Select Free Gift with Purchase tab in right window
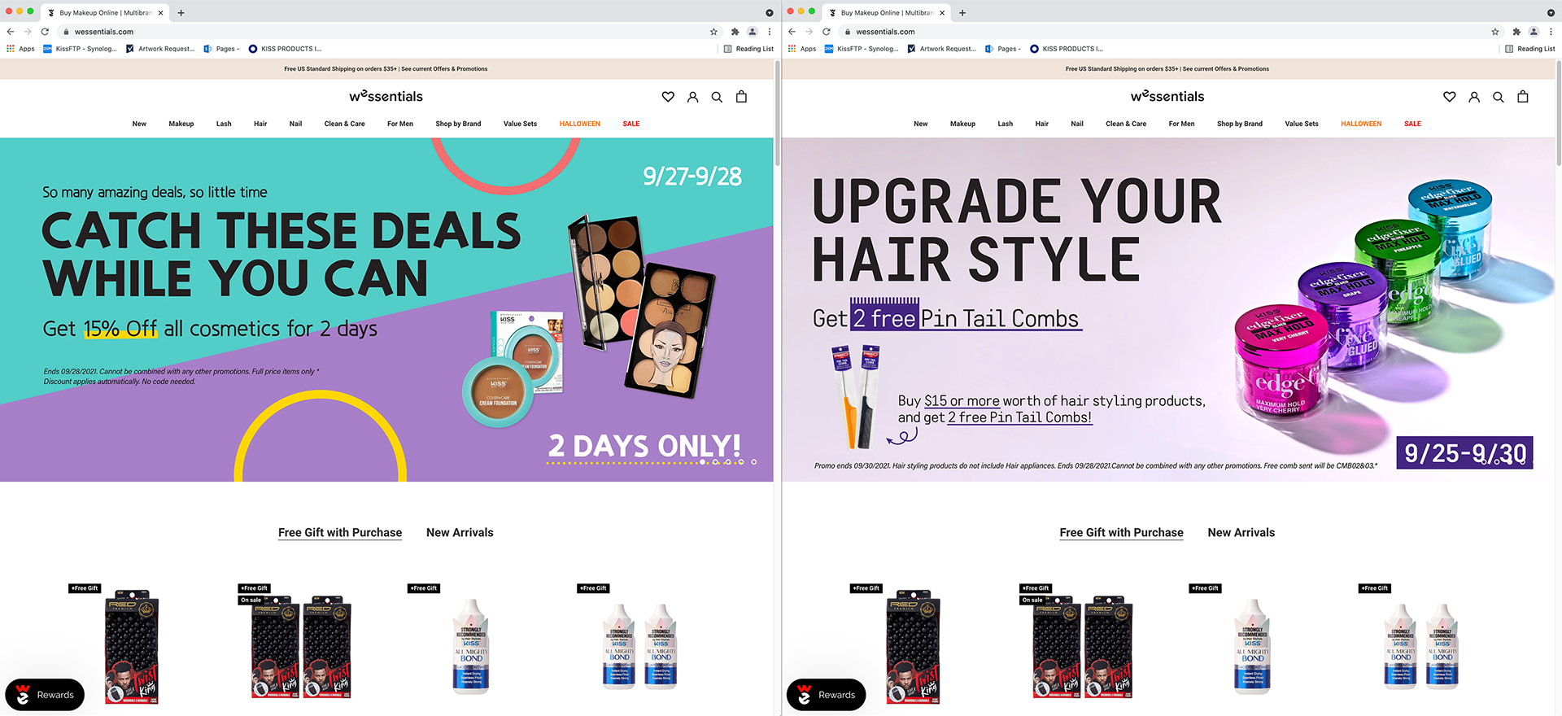Screen dimensions: 1562x716 [1121, 533]
